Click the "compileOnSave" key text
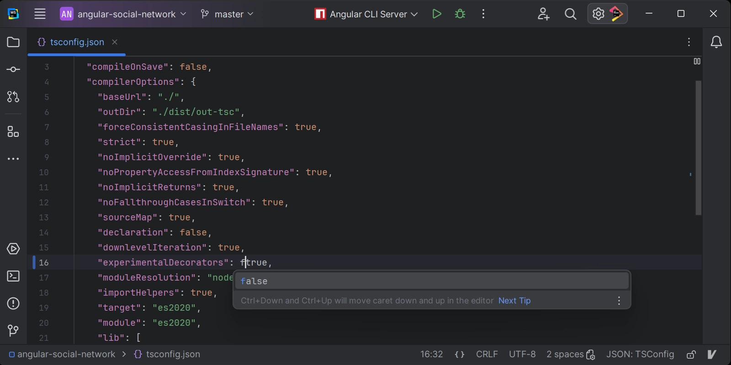Viewport: 731px width, 365px height. point(127,67)
